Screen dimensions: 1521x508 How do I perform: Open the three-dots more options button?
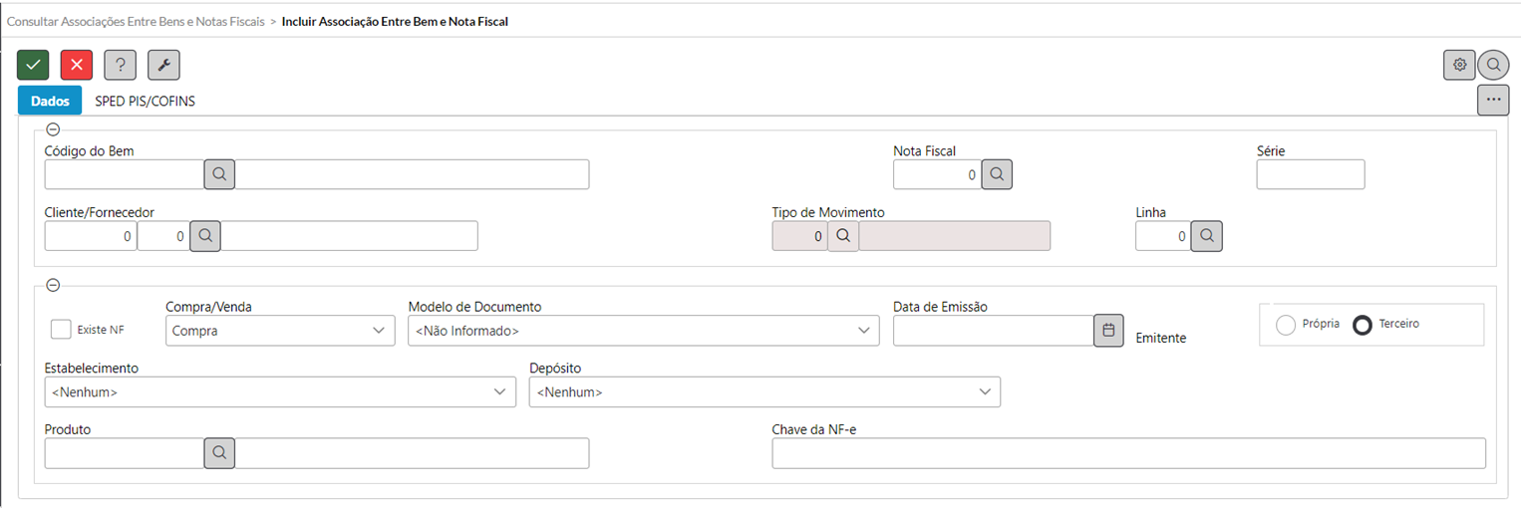click(1493, 100)
